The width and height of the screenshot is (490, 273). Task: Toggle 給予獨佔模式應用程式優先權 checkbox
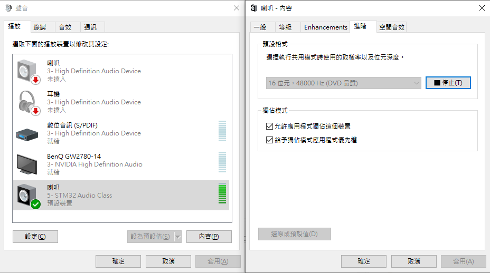269,140
